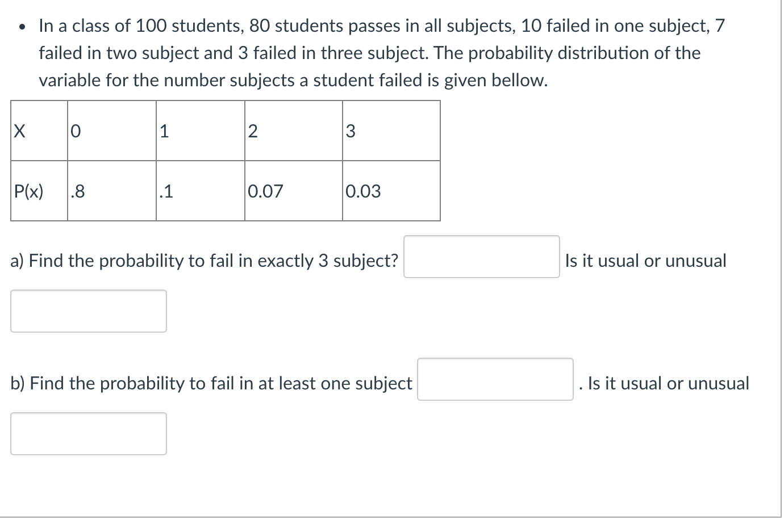The height and width of the screenshot is (520, 784).
Task: Click the part b question text
Action: click(211, 383)
